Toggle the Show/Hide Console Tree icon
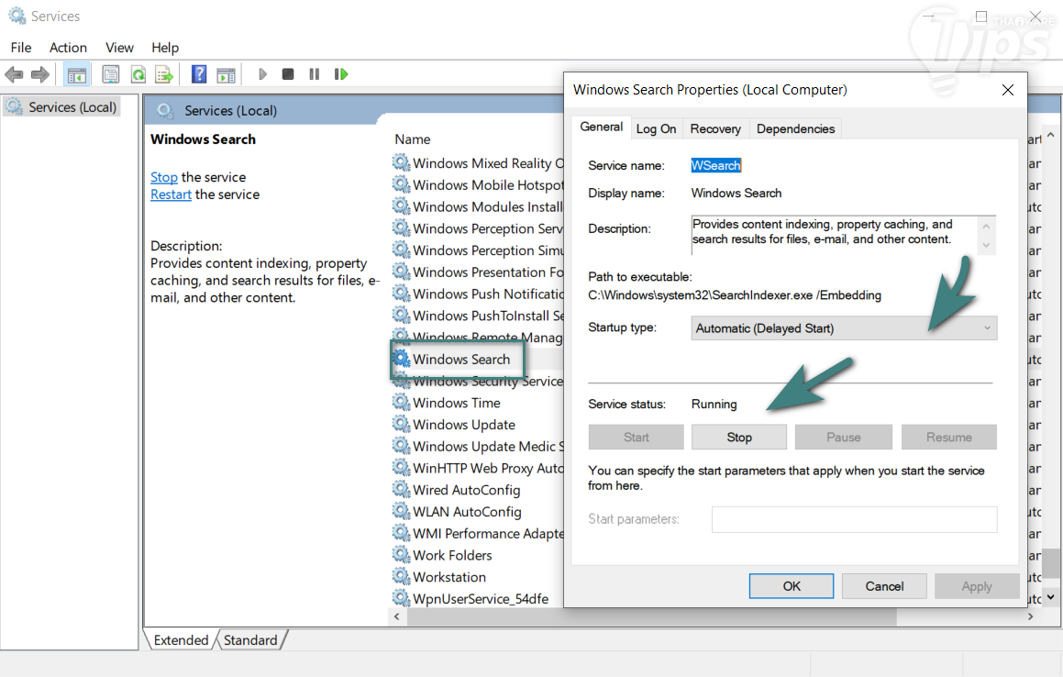Viewport: 1063px width, 677px height. (77, 74)
